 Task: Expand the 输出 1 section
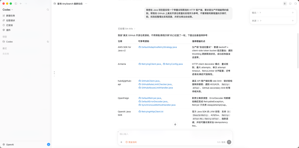coord(256,13)
